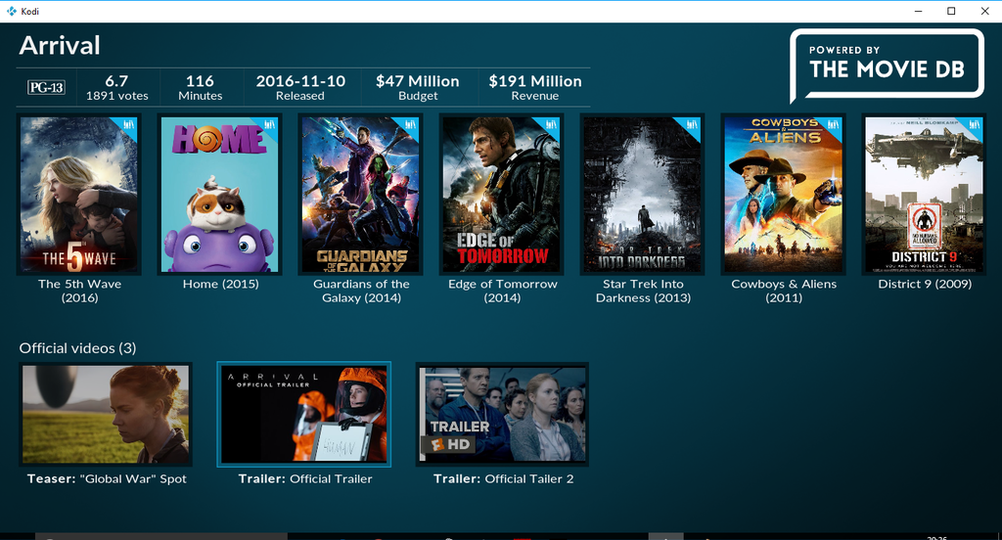Choose the District 9 movie poster
The width and height of the screenshot is (1002, 540).
point(925,194)
